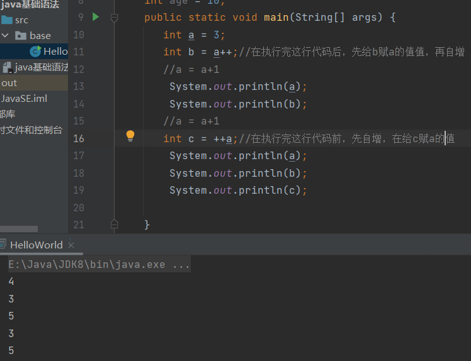Image resolution: width=471 pixels, height=361 pixels.
Task: Click the '//a = a+1' comment on line 12
Action: point(191,70)
